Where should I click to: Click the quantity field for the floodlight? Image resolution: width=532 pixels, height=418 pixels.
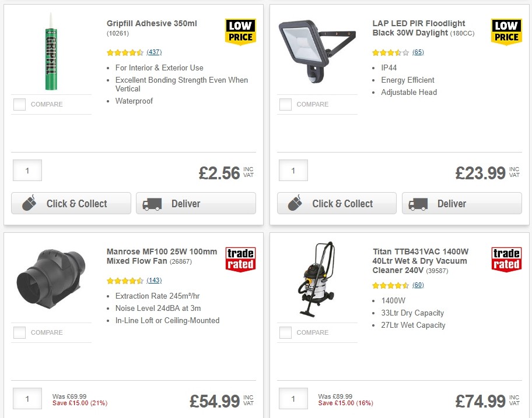pyautogui.click(x=293, y=170)
